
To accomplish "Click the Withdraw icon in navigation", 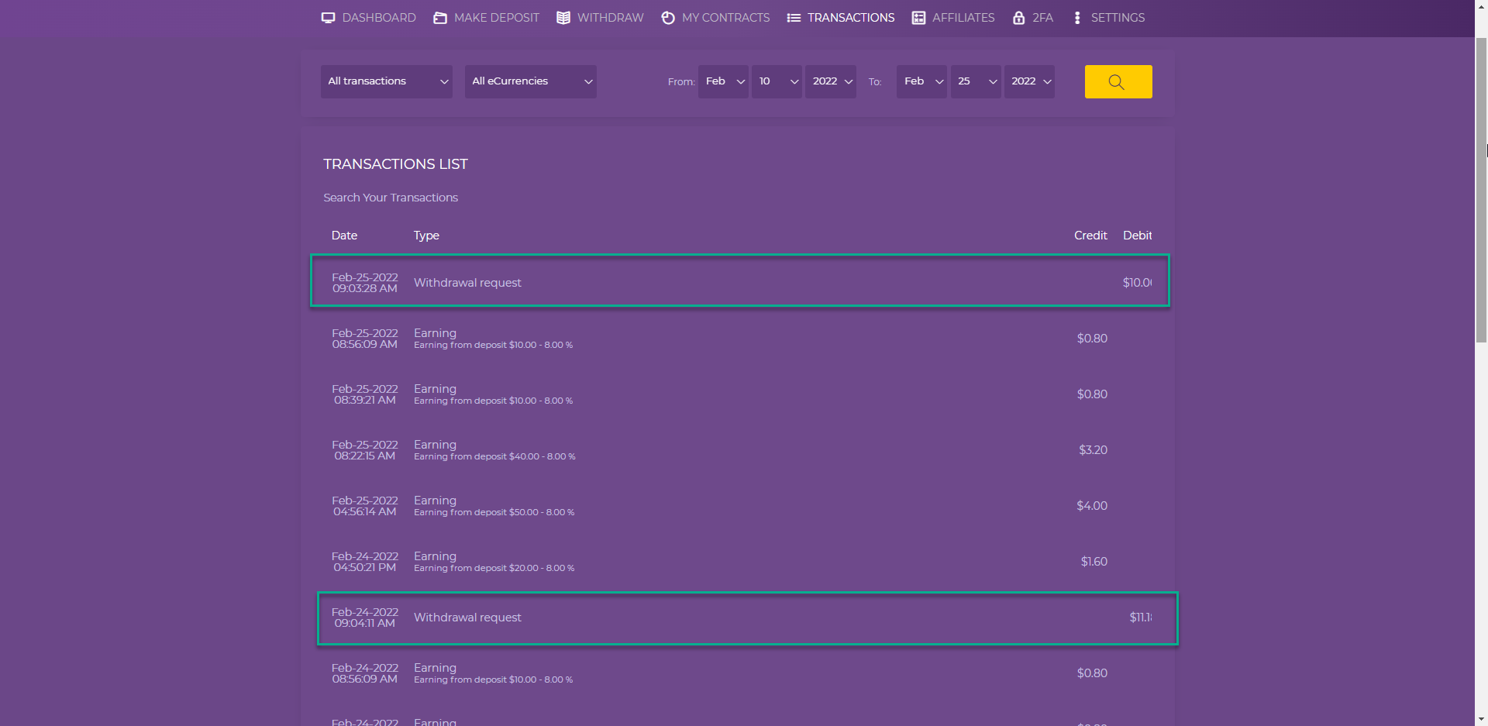I will [563, 18].
